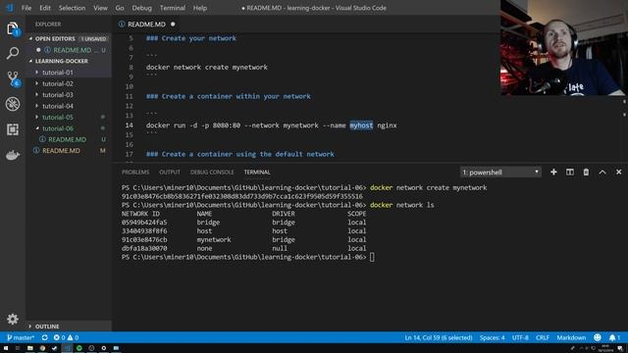Switch to the Output panel tab

pos(170,173)
